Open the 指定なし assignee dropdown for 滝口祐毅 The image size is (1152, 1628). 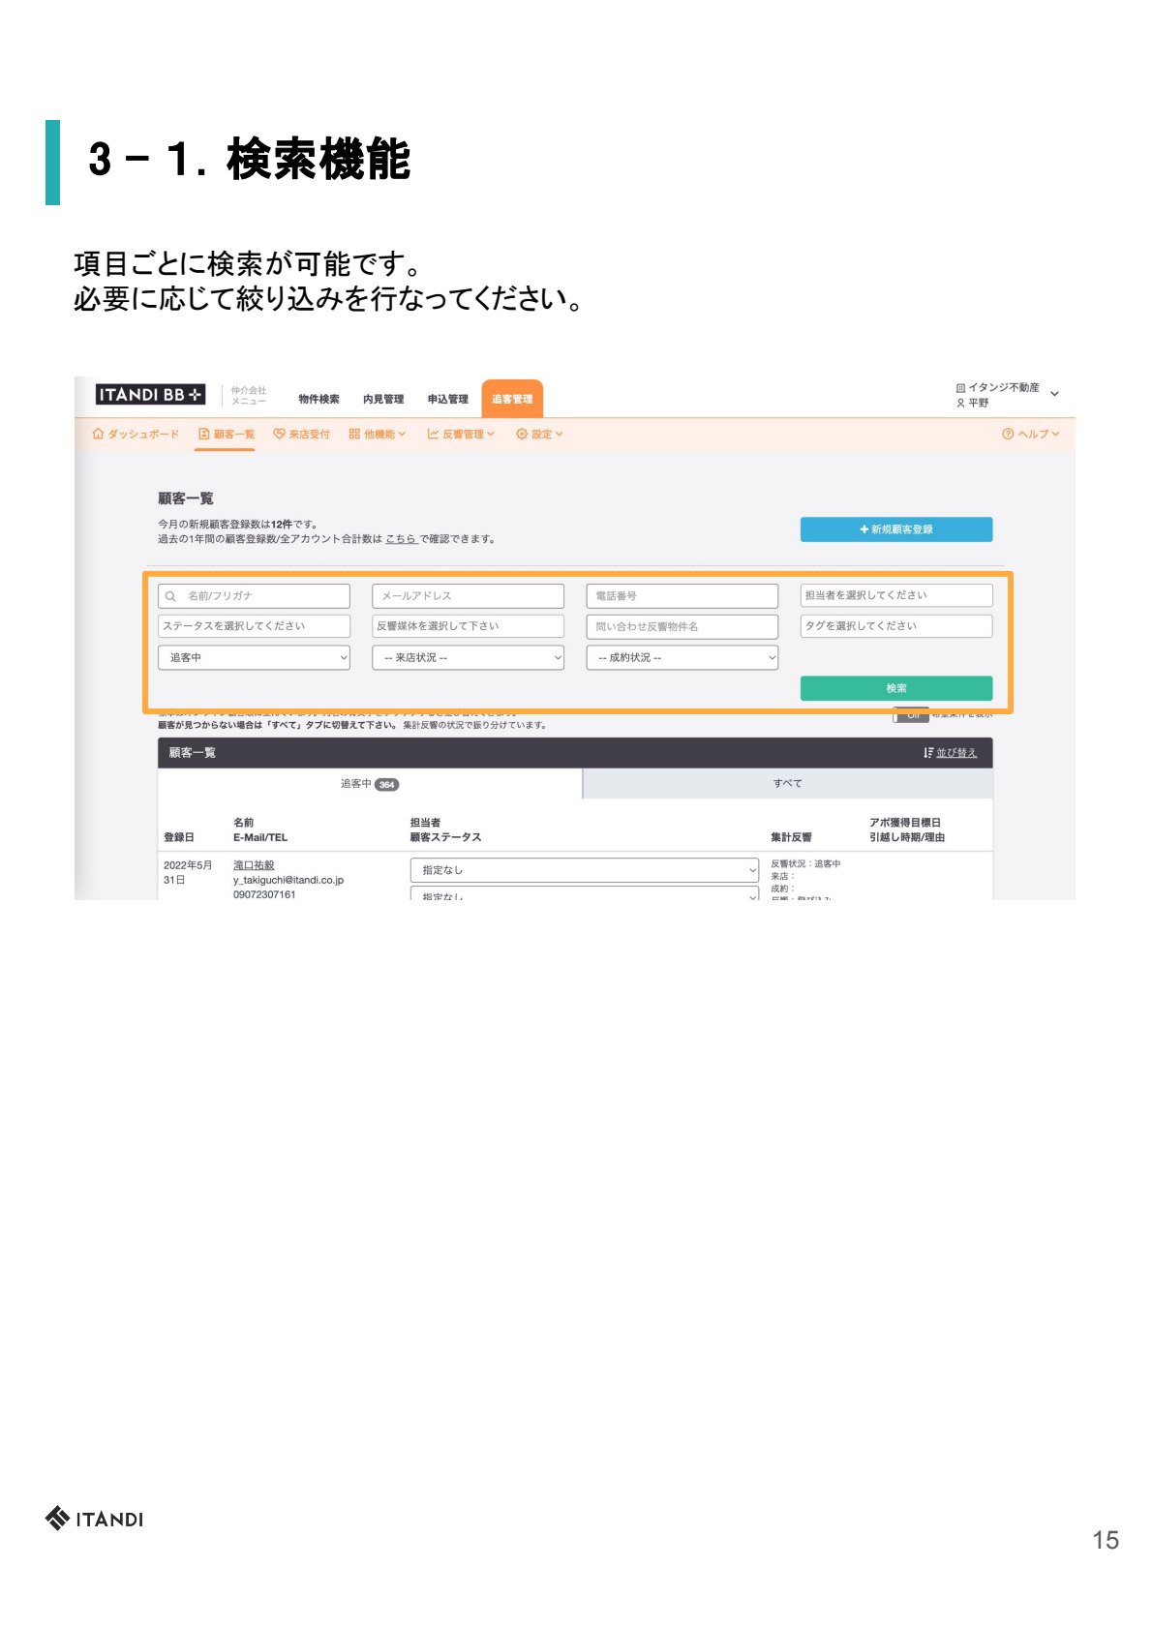point(585,870)
